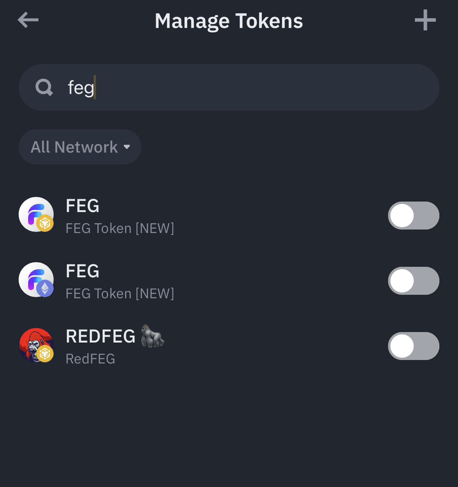Click the red gorilla REDFEG logo
Screen dimensions: 458x487
(x=36, y=345)
